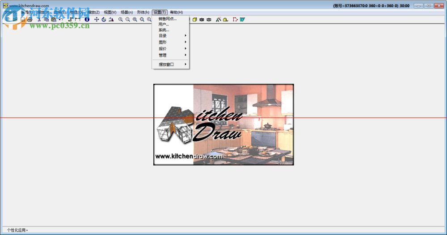The width and height of the screenshot is (447, 235).
Task: Minimize the KitchenDraw window
Action: pyautogui.click(x=418, y=6)
